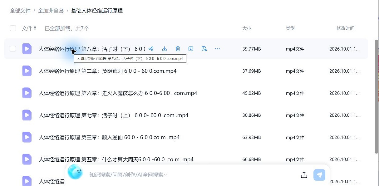The height and width of the screenshot is (186, 379).
Task: Open file 第二章：负阴抱阳 mp4
Action: pyautogui.click(x=107, y=71)
